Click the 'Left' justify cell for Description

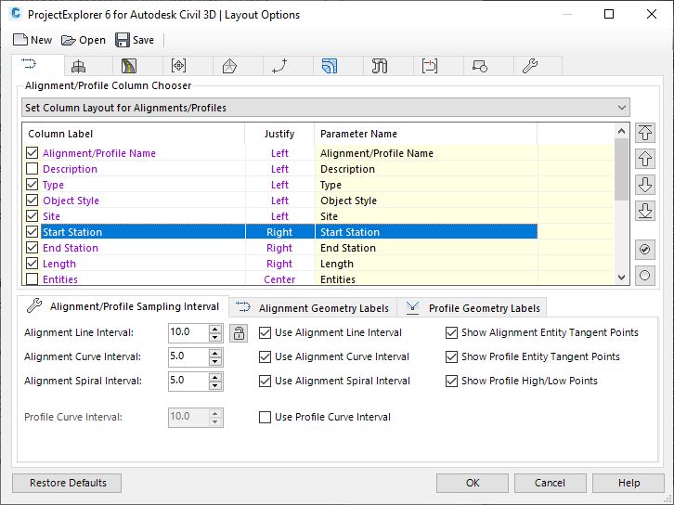(279, 169)
